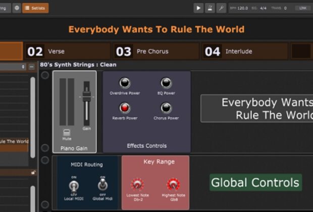
Task: Click the level meters in Piano Gain
Action: click(x=67, y=102)
